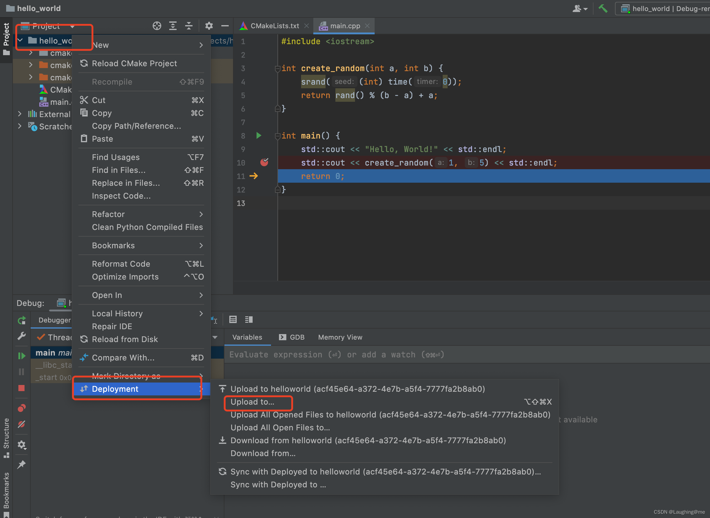Hide the Project panel with minus icon
The height and width of the screenshot is (518, 710).
click(225, 26)
